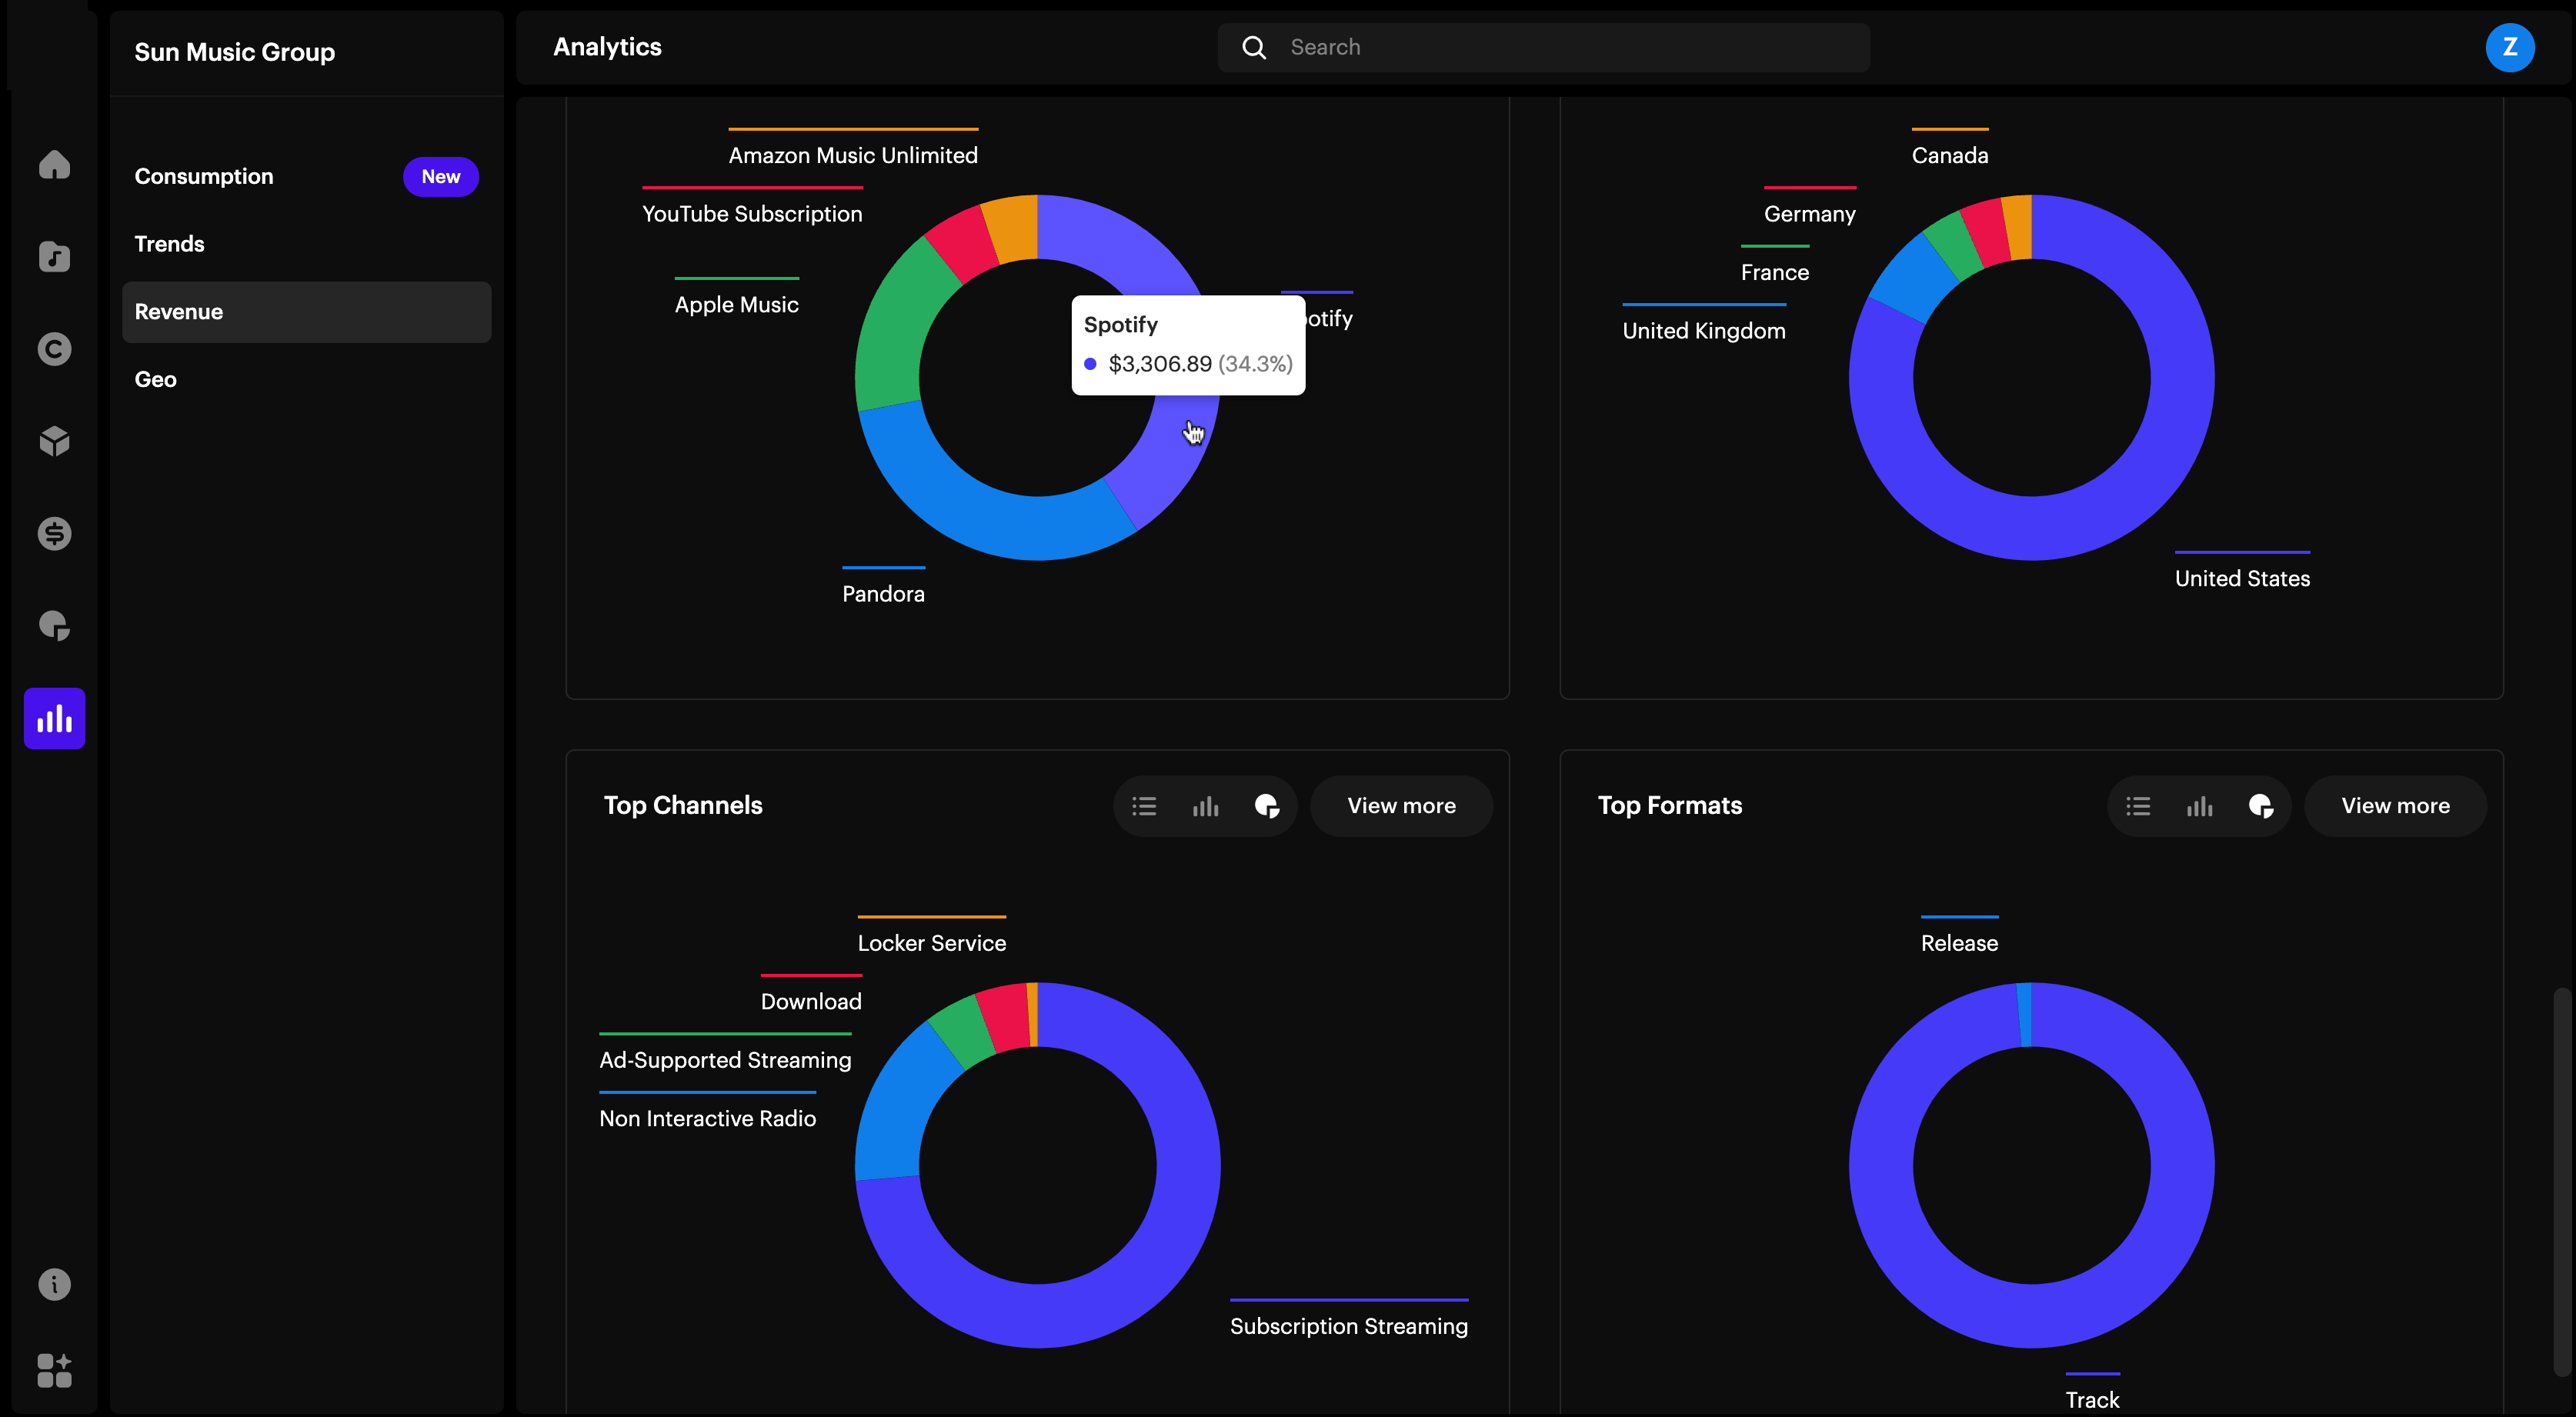Screen dimensions: 2576x1417
Task: Open the Home section in the sidebar
Action: [54, 165]
